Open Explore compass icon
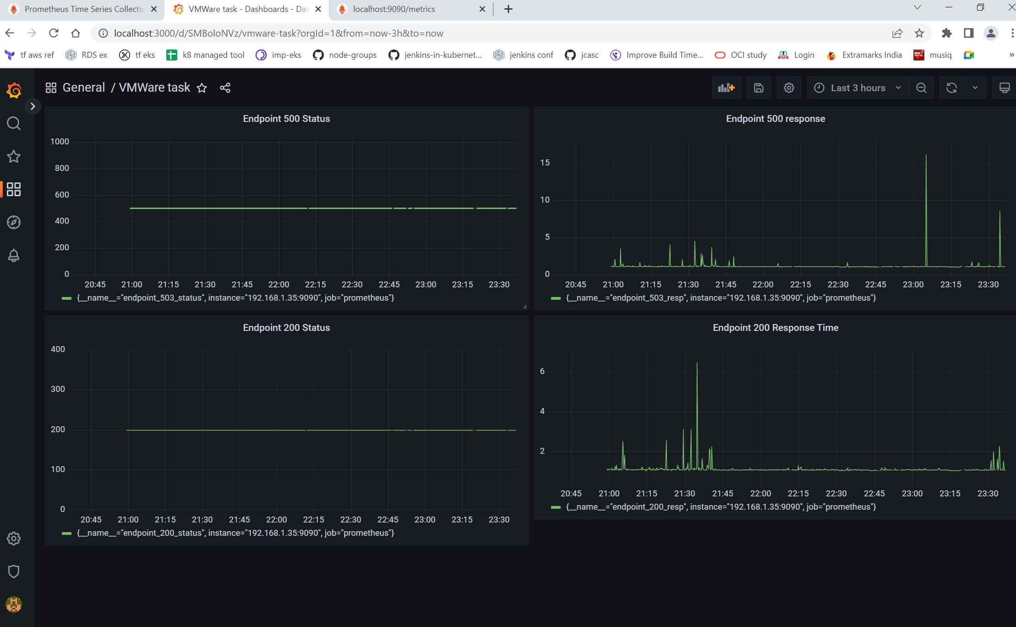This screenshot has width=1016, height=627. pos(14,222)
